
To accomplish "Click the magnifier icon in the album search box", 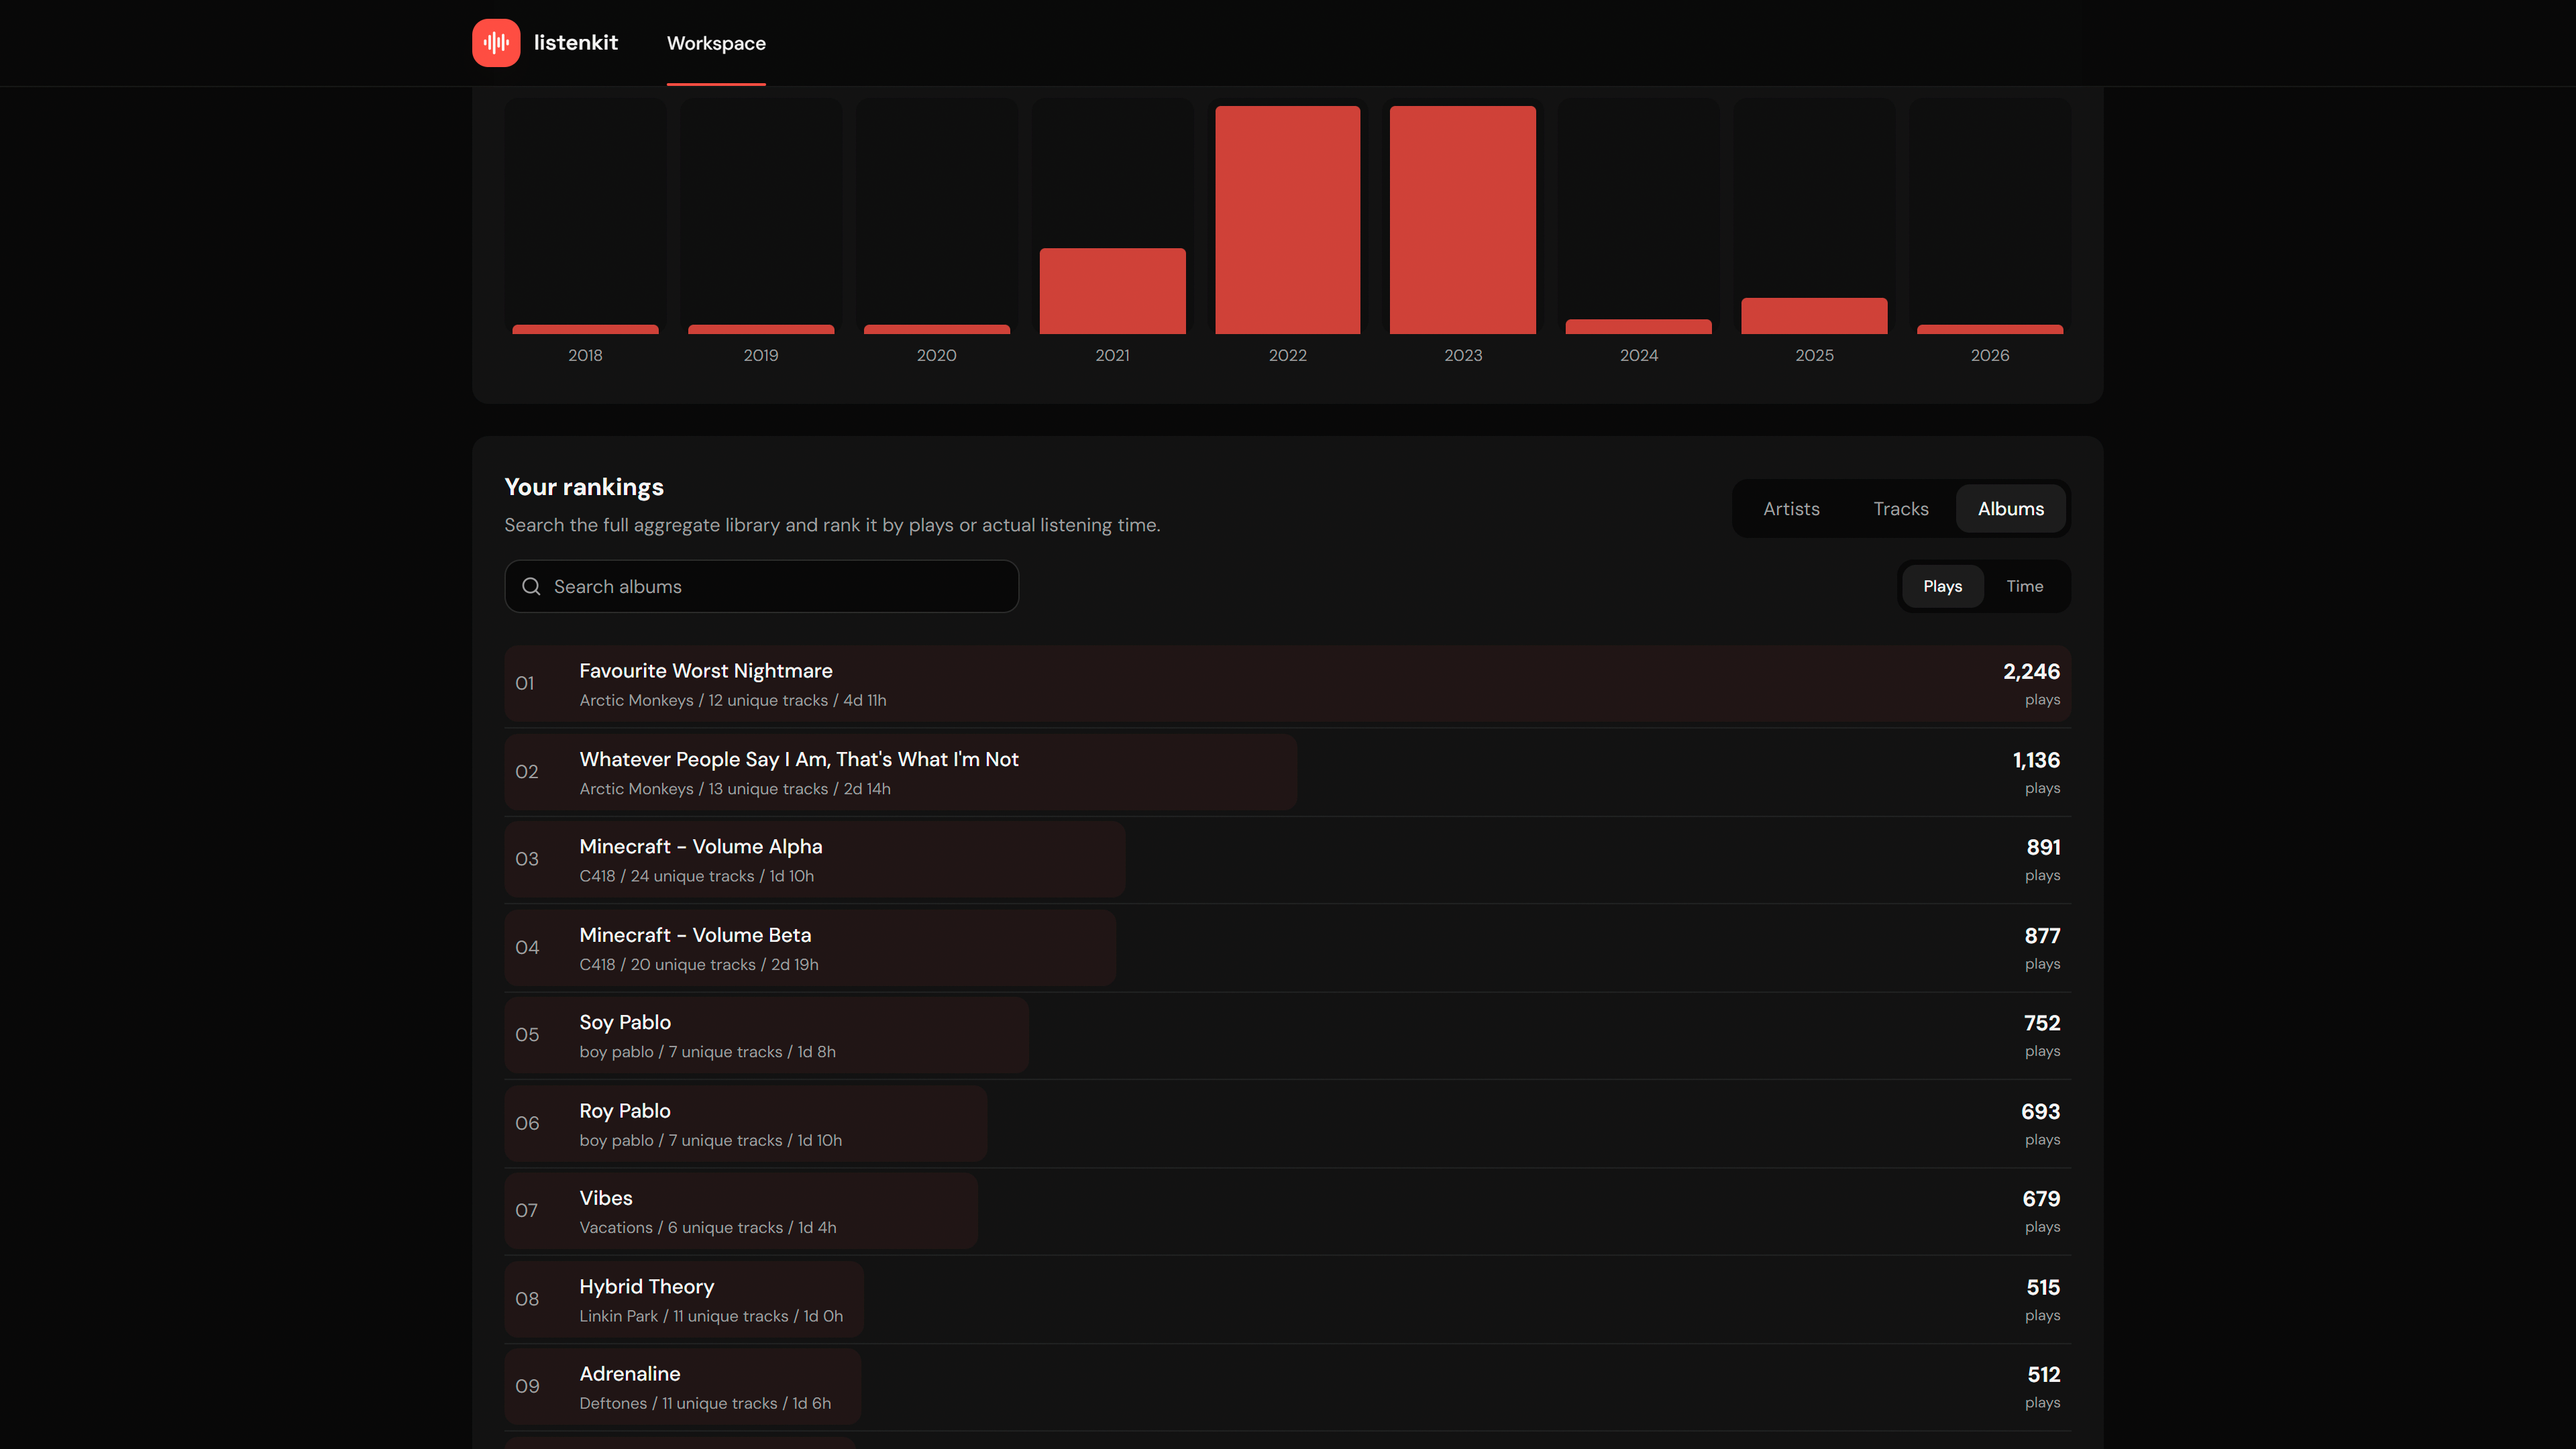I will 531,587.
